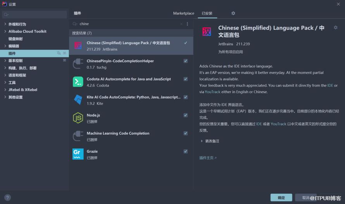Expand the 外观和行为 settings group

coord(5,24)
